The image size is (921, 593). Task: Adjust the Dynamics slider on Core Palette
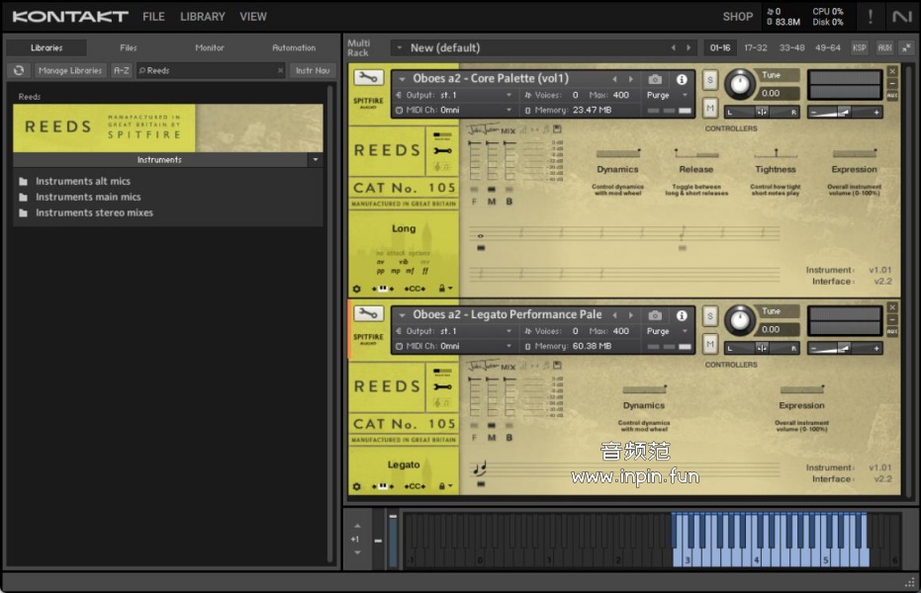(617, 154)
